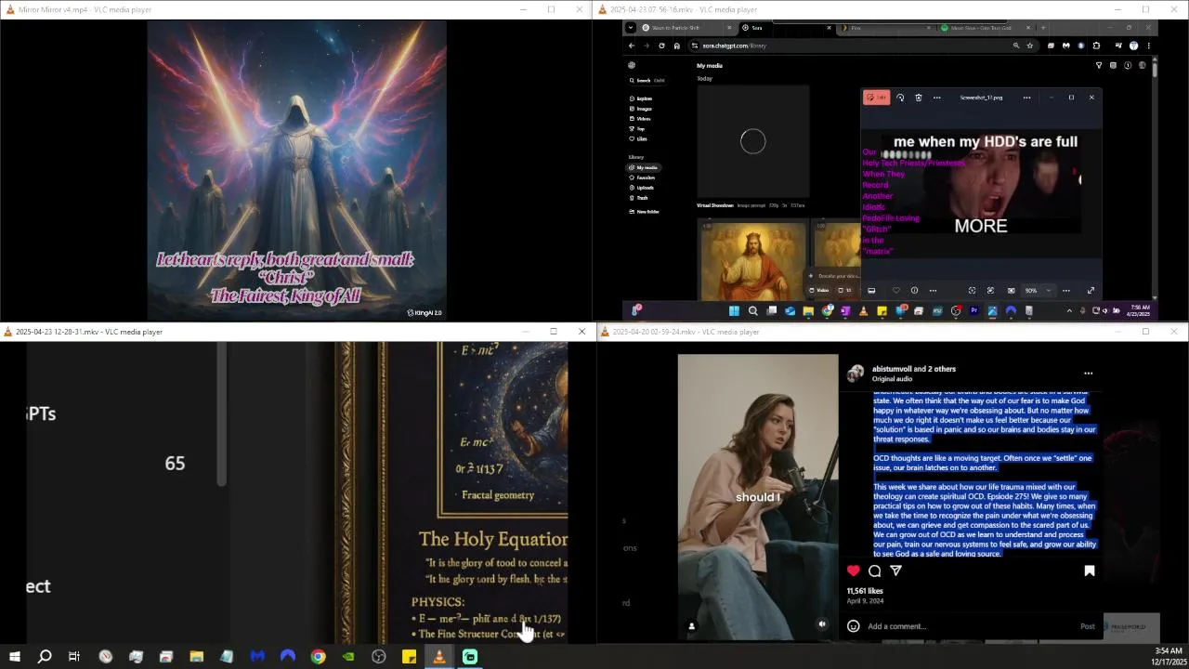Open the Windows Start menu

(15, 657)
